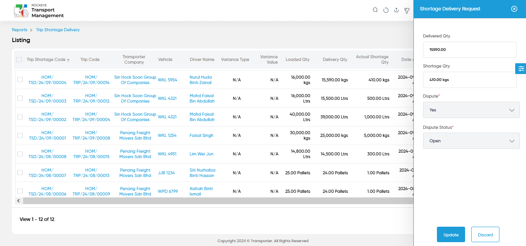This screenshot has height=246, width=526.
Task: Open vehicle WKL 1254 link
Action: tap(167, 135)
